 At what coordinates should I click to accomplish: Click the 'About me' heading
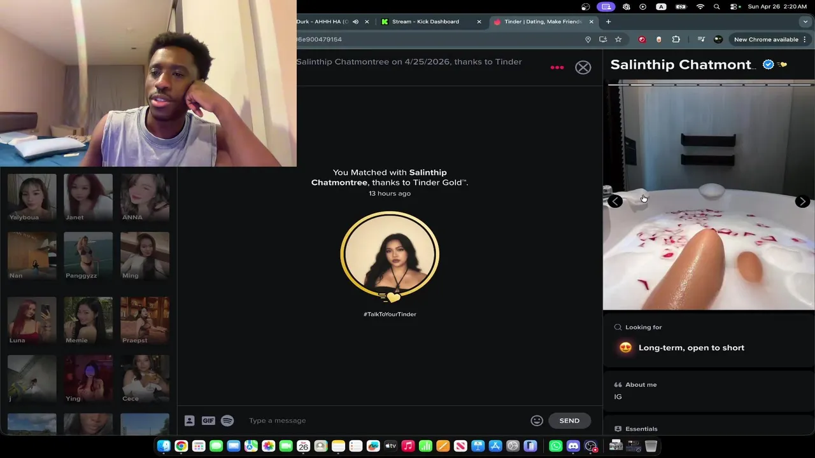click(x=641, y=385)
